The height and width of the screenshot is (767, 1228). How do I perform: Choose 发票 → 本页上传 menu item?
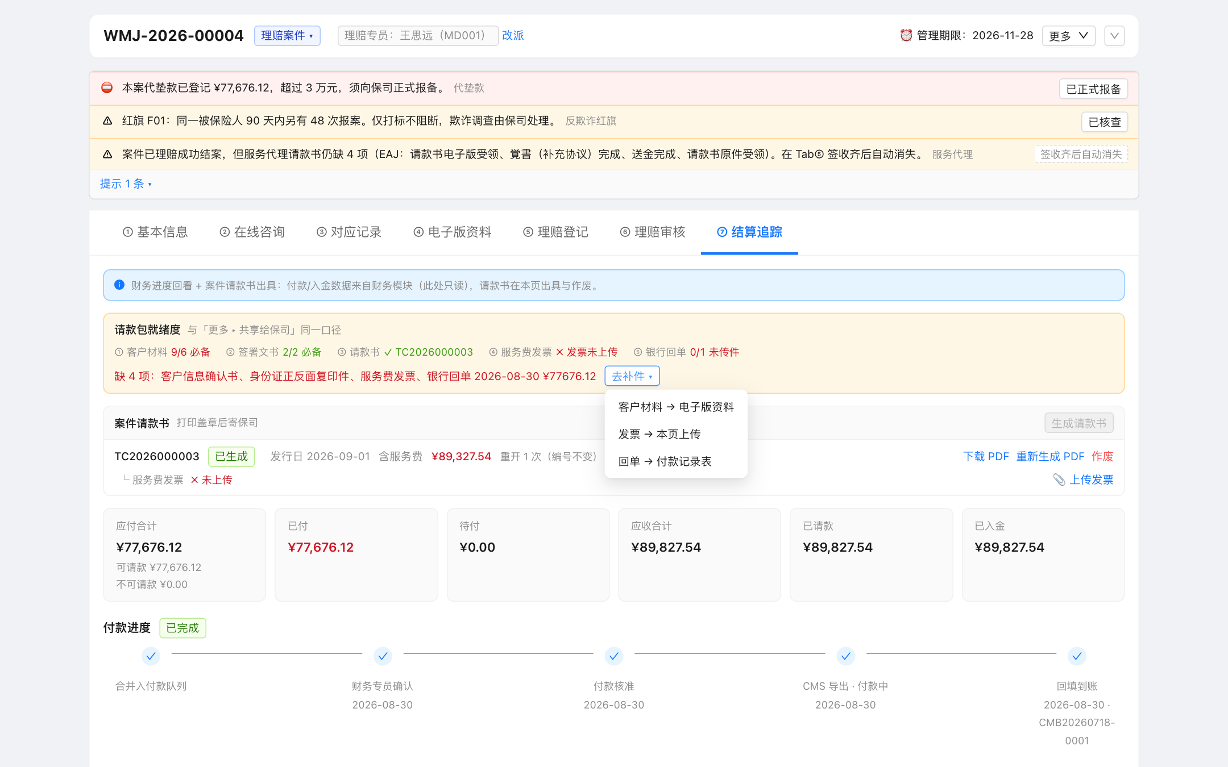click(676, 434)
